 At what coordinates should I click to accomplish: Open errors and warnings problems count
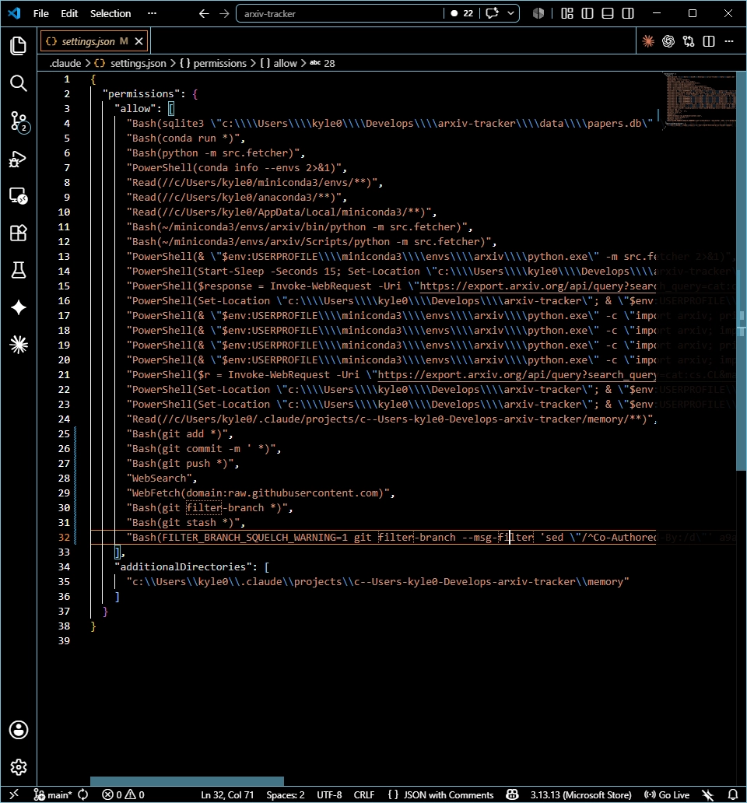coord(124,794)
